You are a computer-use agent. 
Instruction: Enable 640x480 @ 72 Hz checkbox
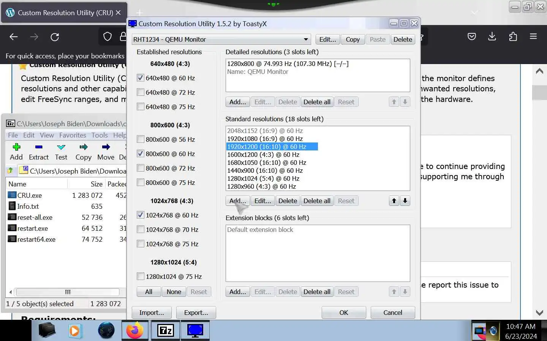click(x=141, y=92)
